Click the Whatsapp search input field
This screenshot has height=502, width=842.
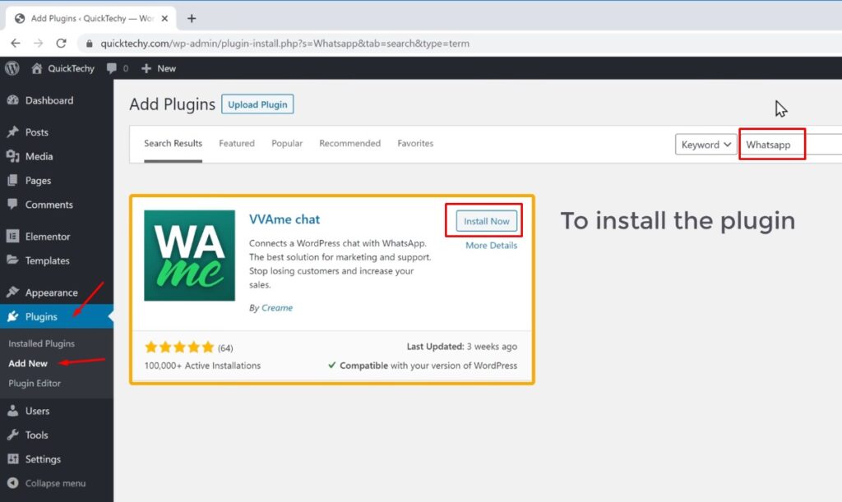point(771,144)
